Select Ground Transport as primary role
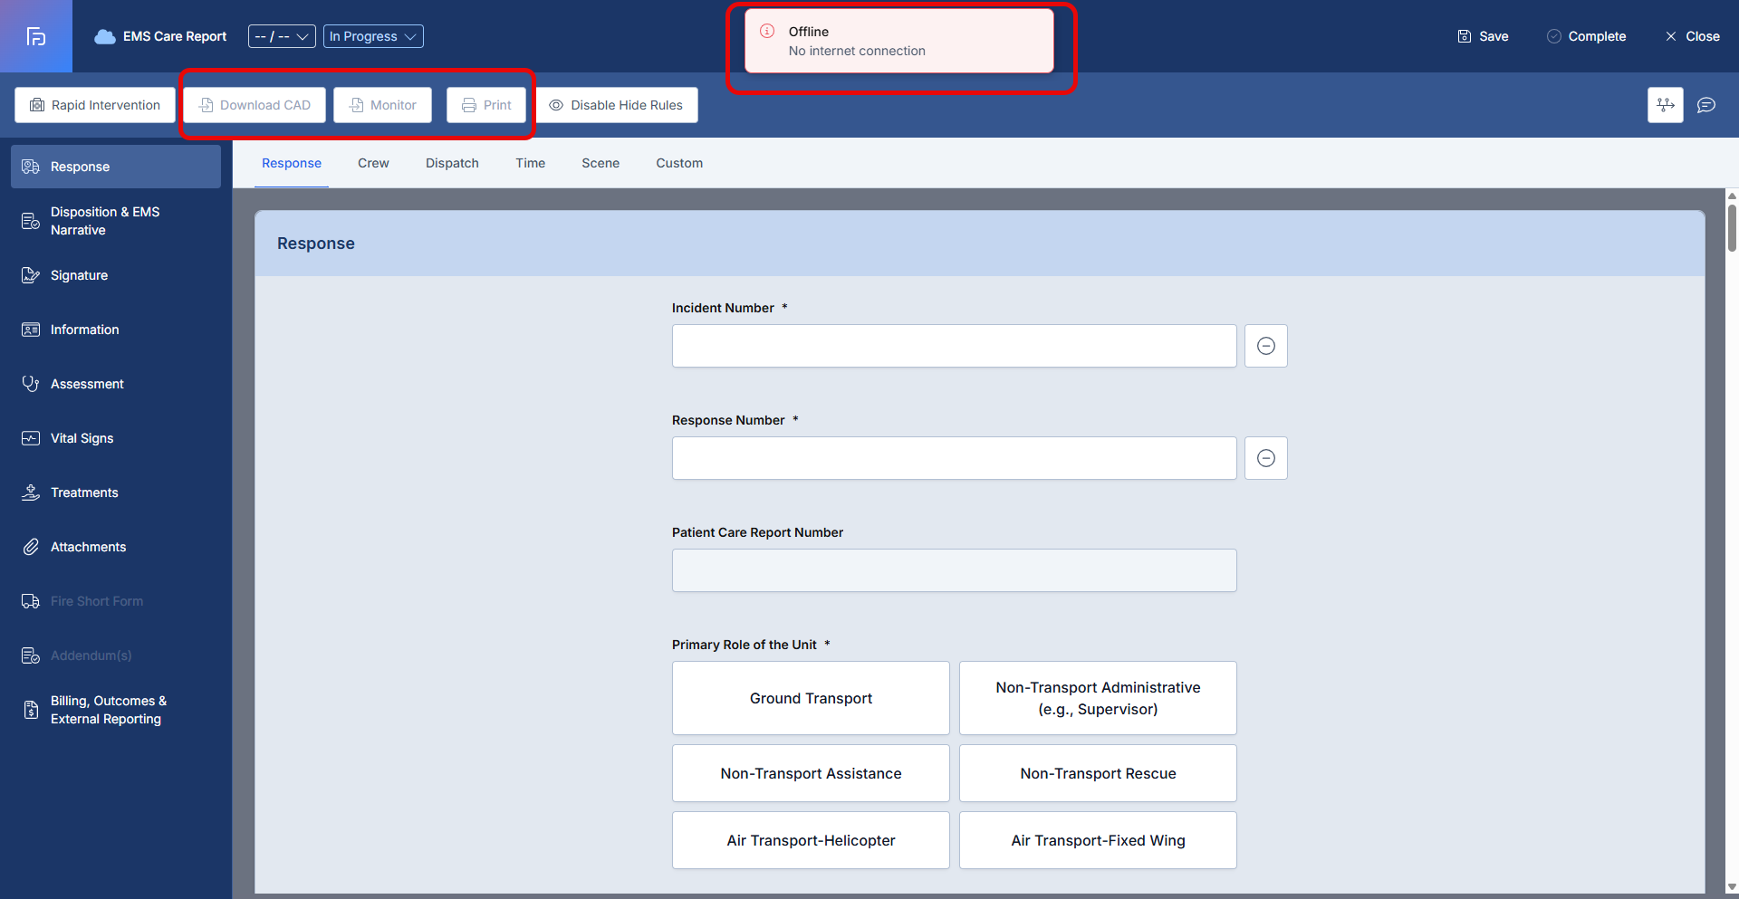This screenshot has height=899, width=1739. click(811, 698)
